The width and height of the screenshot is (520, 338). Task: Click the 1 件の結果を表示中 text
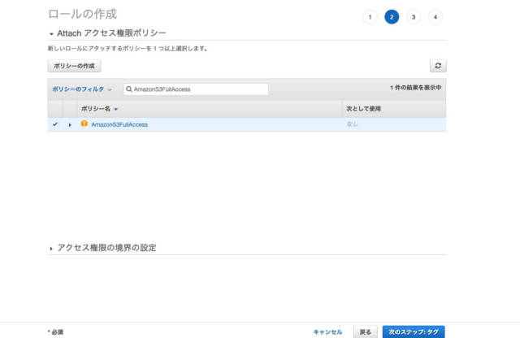coord(415,88)
